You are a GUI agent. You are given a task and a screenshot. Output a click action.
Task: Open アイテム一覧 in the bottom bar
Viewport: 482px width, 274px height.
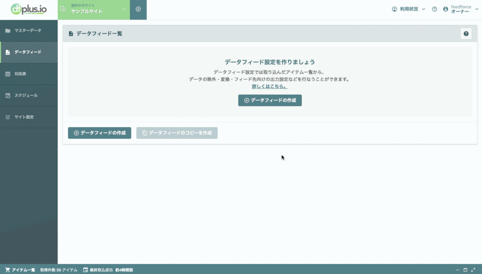[20, 270]
